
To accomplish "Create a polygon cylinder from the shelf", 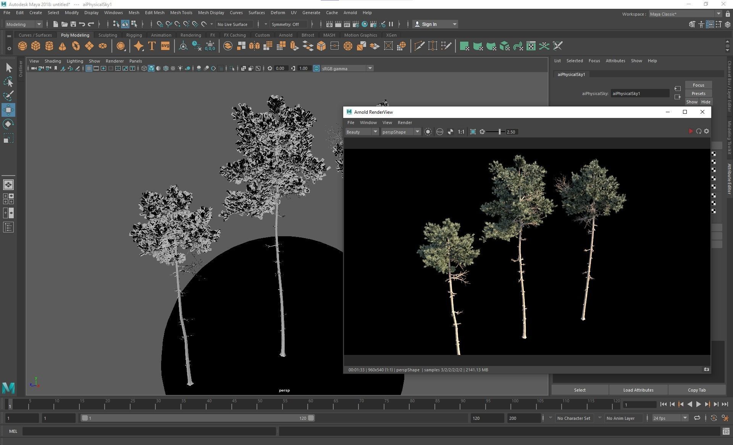I will click(49, 46).
